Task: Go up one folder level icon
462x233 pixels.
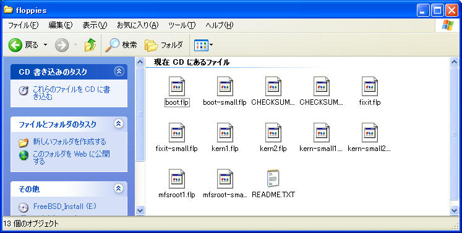Action: tap(90, 45)
